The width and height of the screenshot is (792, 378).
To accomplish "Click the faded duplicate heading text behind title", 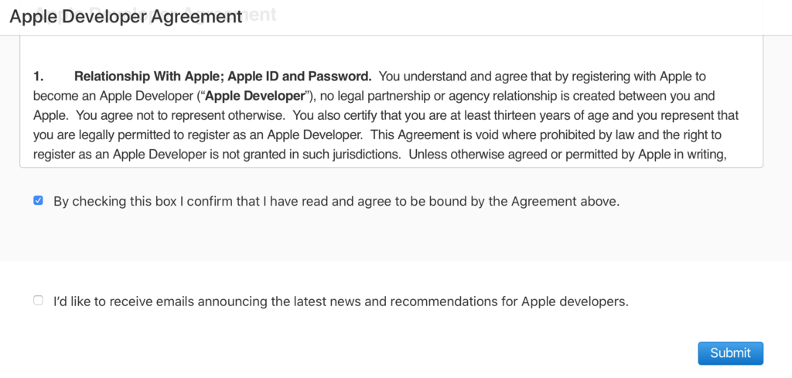I will point(261,15).
